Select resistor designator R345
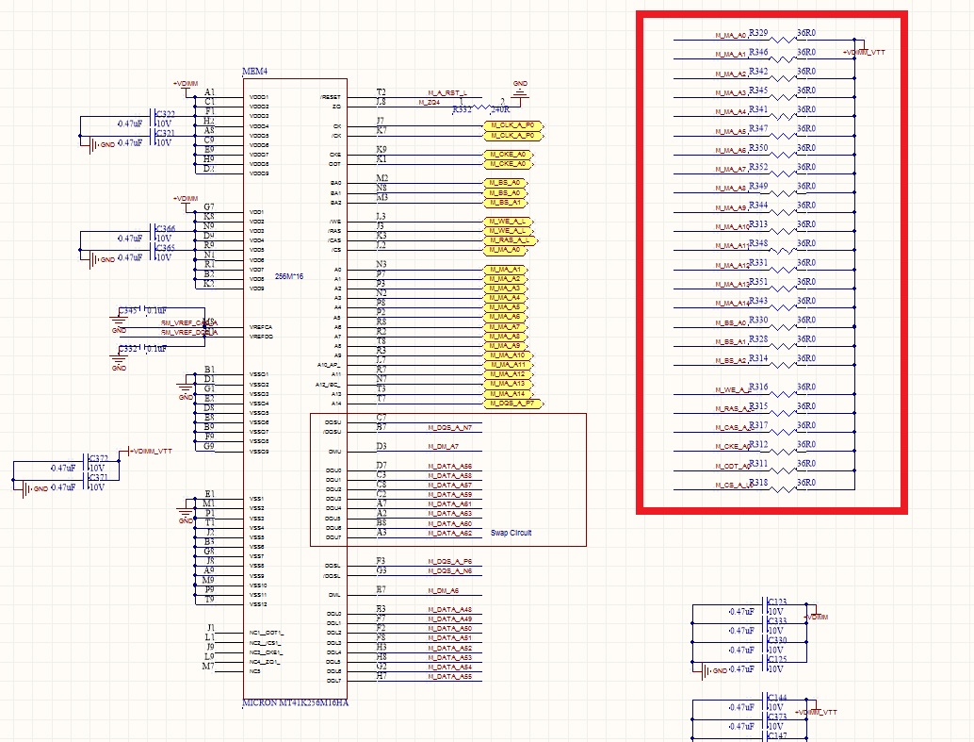The height and width of the screenshot is (742, 974). pyautogui.click(x=758, y=91)
